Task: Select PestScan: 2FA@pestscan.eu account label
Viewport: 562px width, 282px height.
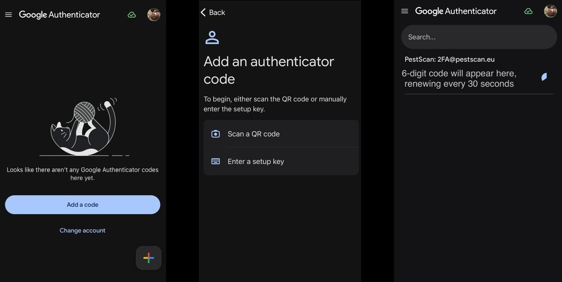Action: tap(449, 59)
